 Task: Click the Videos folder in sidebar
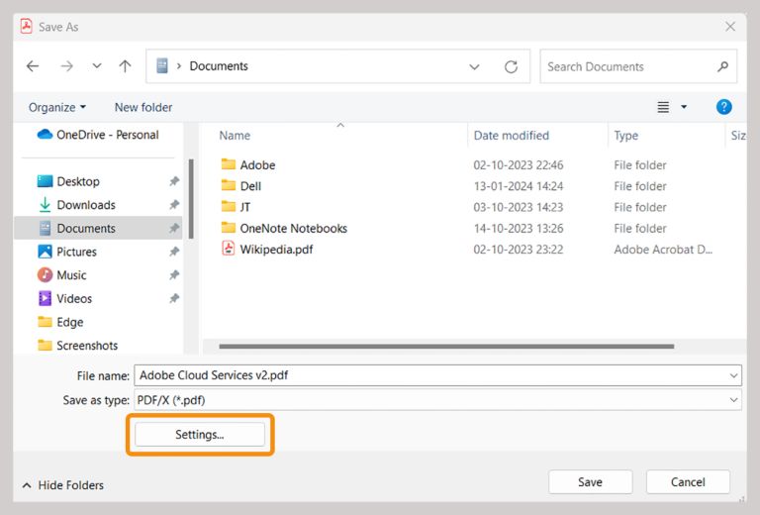74,298
